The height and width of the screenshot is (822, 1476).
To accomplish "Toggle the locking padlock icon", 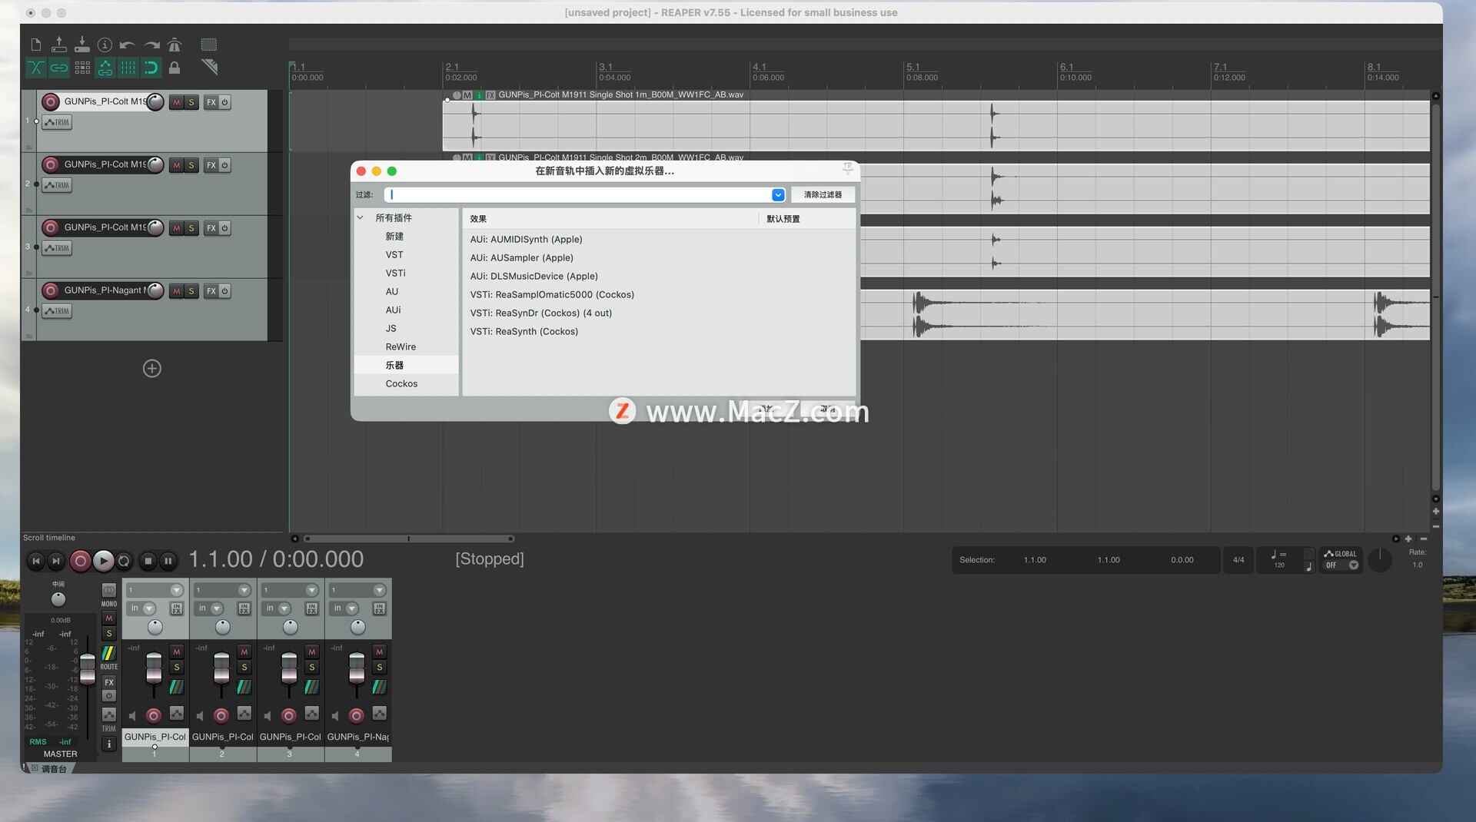I will pyautogui.click(x=175, y=68).
